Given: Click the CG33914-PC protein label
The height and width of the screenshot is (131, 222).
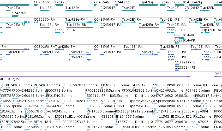Looking at the screenshot, I should click(185, 62).
